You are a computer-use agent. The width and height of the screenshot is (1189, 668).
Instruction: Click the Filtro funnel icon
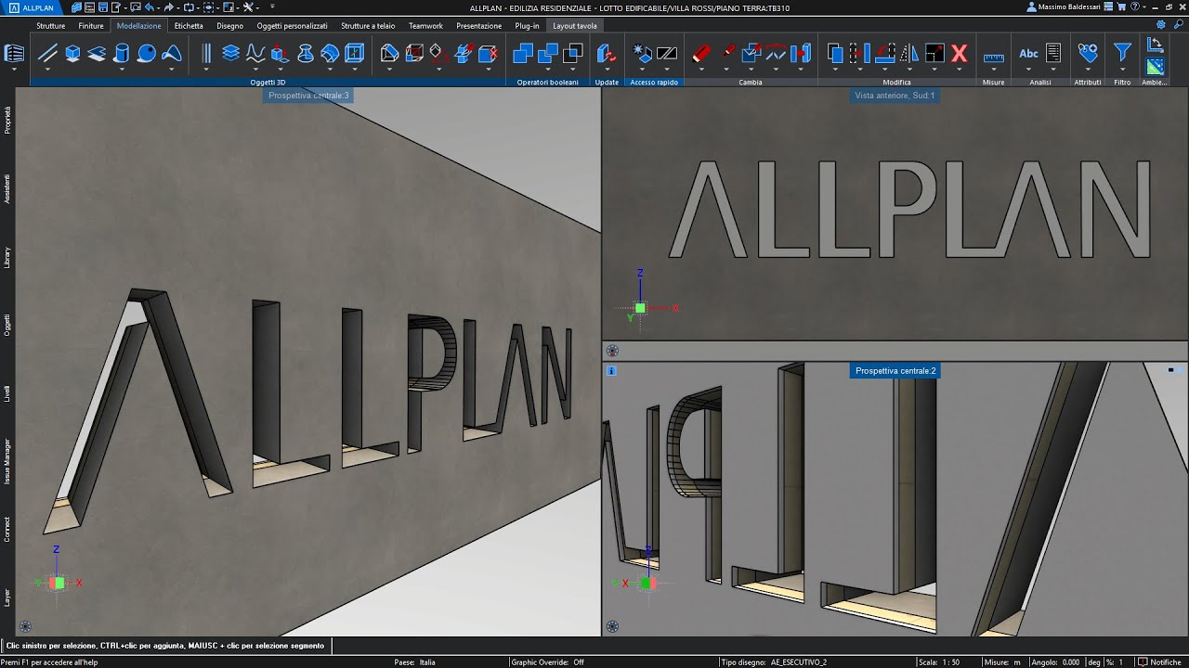[1122, 53]
